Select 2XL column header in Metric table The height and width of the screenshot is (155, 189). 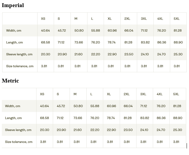tap(126, 94)
